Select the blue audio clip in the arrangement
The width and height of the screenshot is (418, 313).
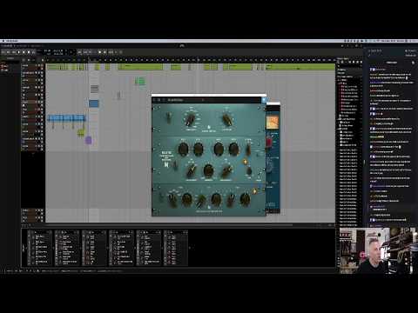(93, 103)
